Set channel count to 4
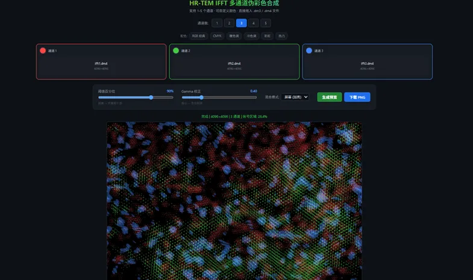The width and height of the screenshot is (473, 280). coord(254,23)
